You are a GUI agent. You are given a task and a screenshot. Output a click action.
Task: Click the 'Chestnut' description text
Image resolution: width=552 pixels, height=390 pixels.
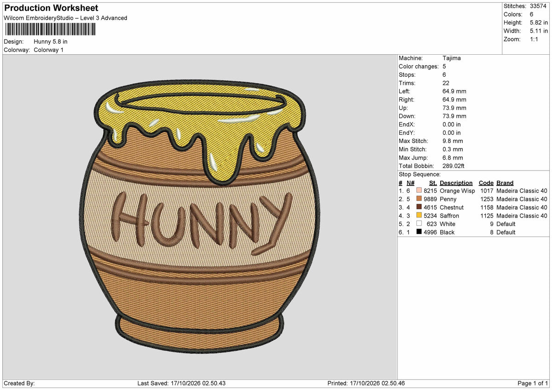point(452,207)
